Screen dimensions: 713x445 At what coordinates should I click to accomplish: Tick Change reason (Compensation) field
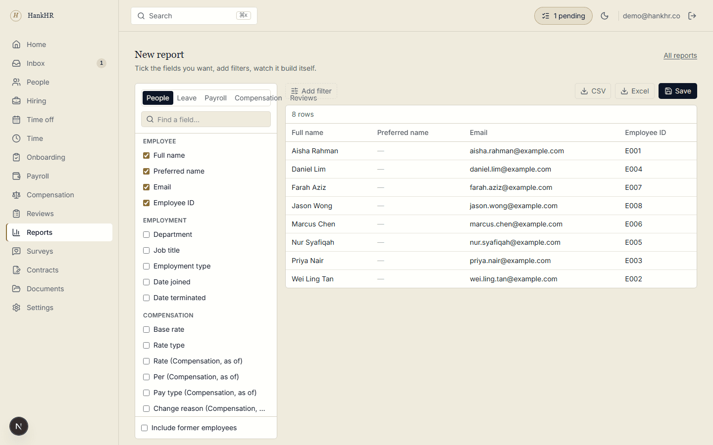(146, 408)
